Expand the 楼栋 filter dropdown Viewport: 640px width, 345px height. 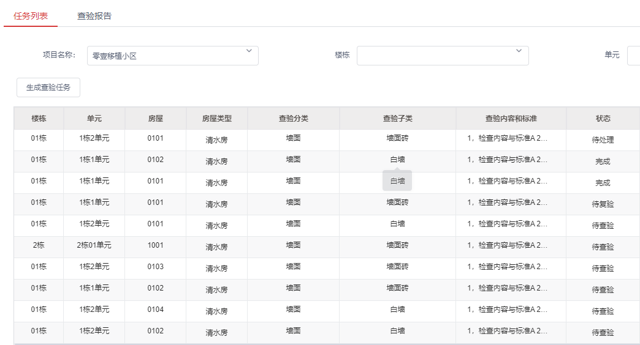pos(442,56)
